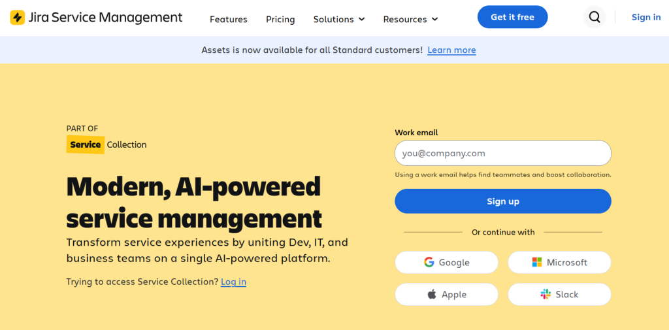Open the Pricing page
Image resolution: width=669 pixels, height=330 pixels.
pyautogui.click(x=280, y=19)
